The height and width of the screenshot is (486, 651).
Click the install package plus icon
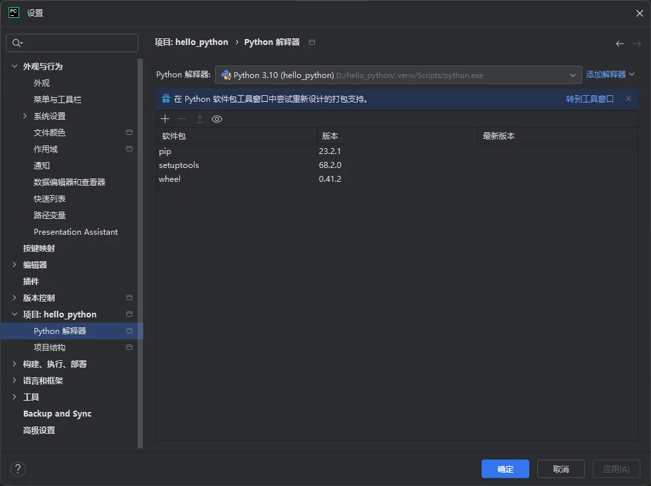coord(165,119)
